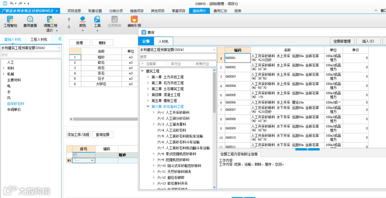This screenshot has width=386, height=198.
Task: Collapse left panel with double chevron
Action: pos(60,39)
